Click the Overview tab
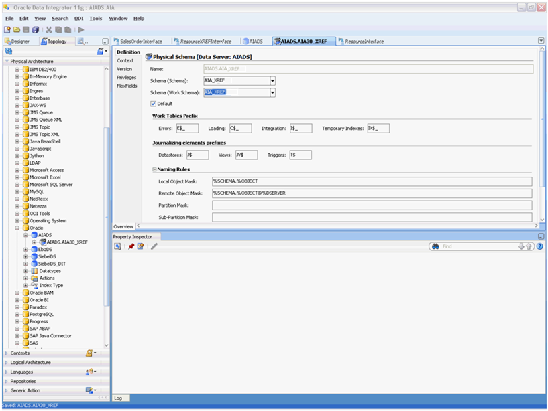Image resolution: width=548 pixels, height=411 pixels. (x=123, y=226)
